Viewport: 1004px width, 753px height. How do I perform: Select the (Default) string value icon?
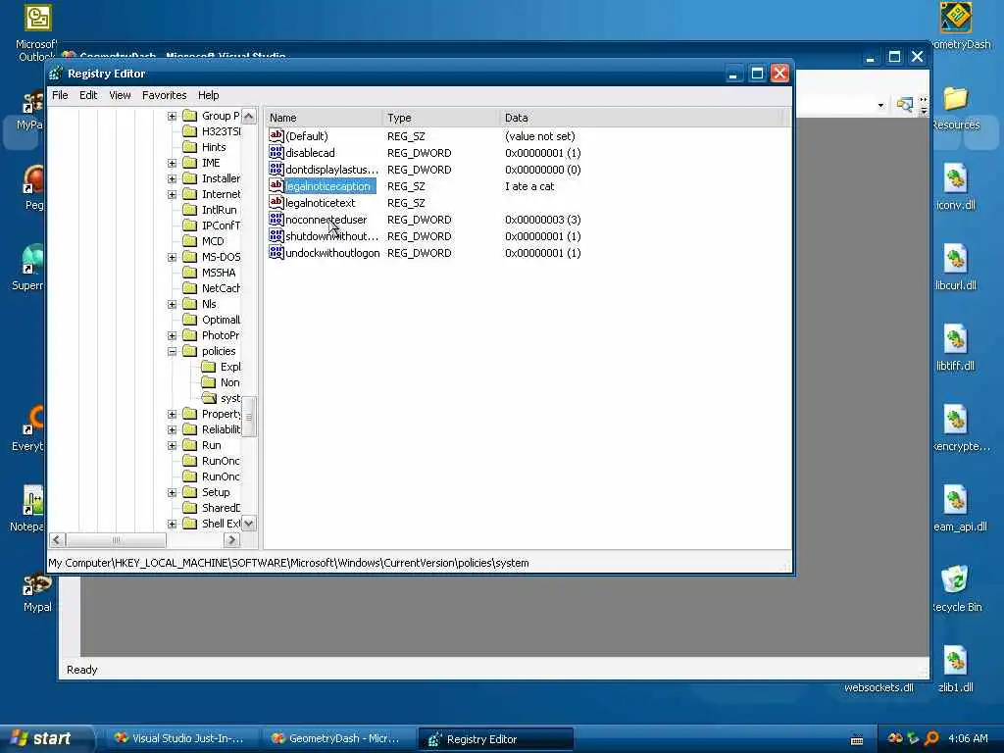pos(276,135)
